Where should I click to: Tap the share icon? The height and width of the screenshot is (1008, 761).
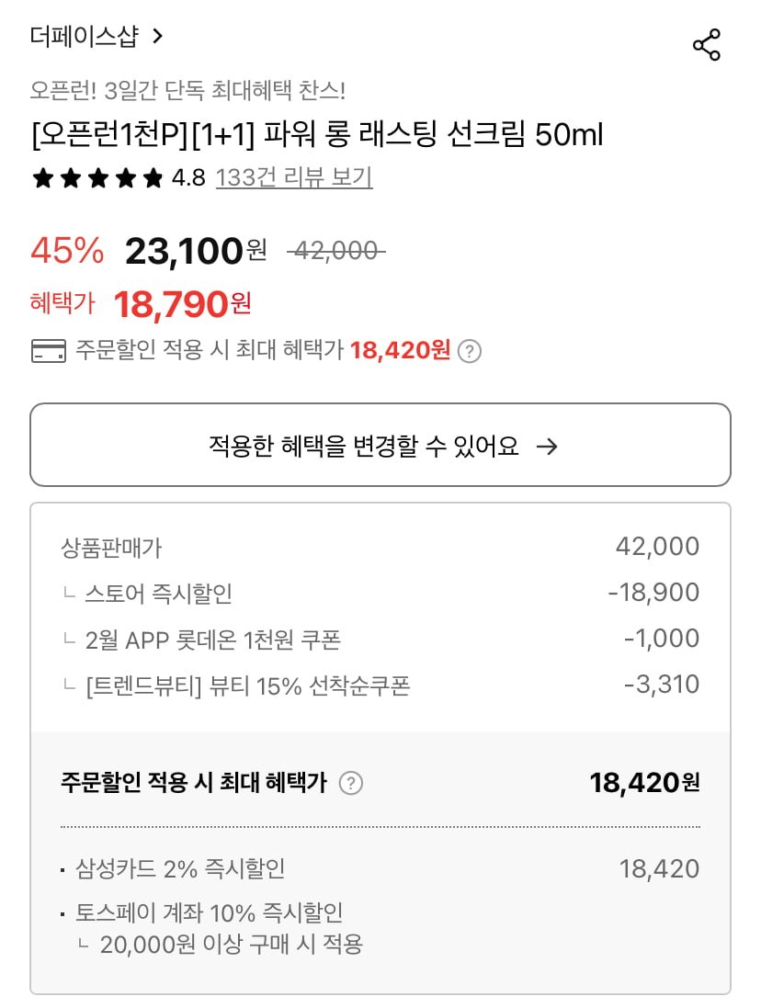[x=706, y=45]
